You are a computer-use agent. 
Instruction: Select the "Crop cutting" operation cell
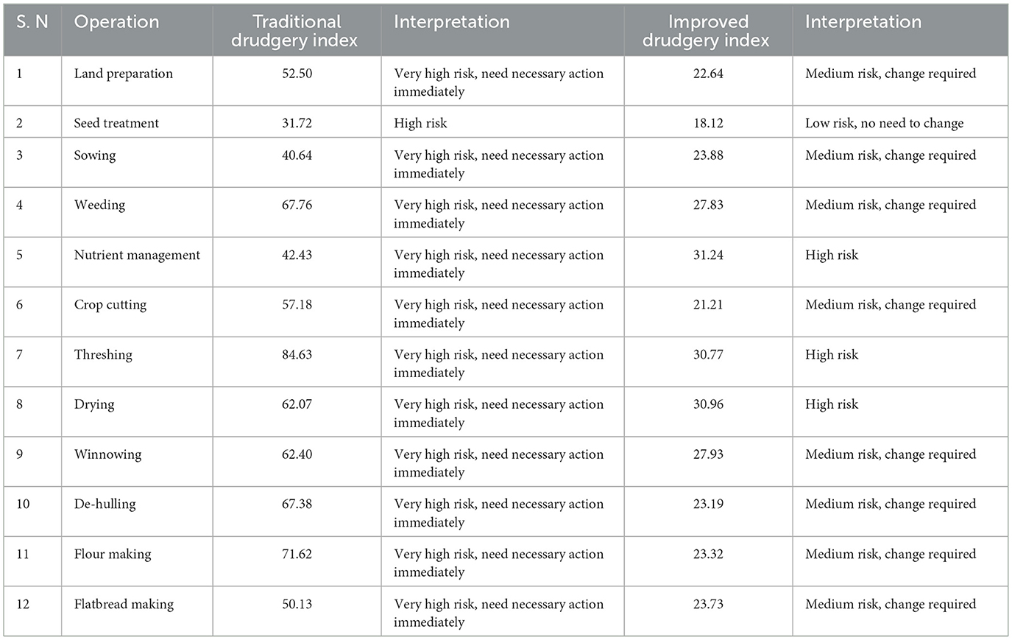[110, 305]
